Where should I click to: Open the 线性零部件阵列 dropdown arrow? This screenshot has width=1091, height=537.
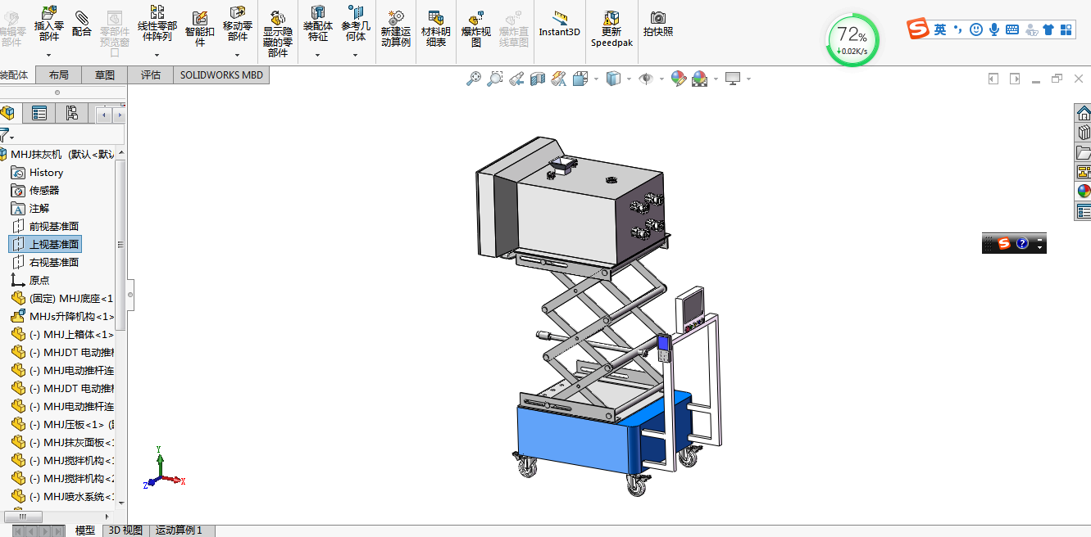point(157,56)
